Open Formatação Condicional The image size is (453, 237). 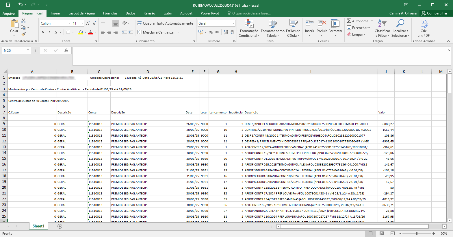(249, 28)
